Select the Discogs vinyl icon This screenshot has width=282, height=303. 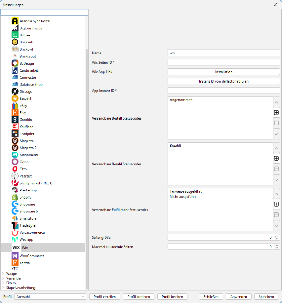pos(15,91)
